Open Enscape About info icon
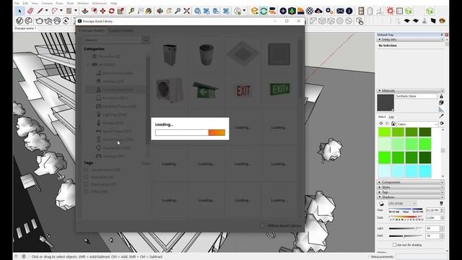This screenshot has height=260, width=462. tap(349, 12)
